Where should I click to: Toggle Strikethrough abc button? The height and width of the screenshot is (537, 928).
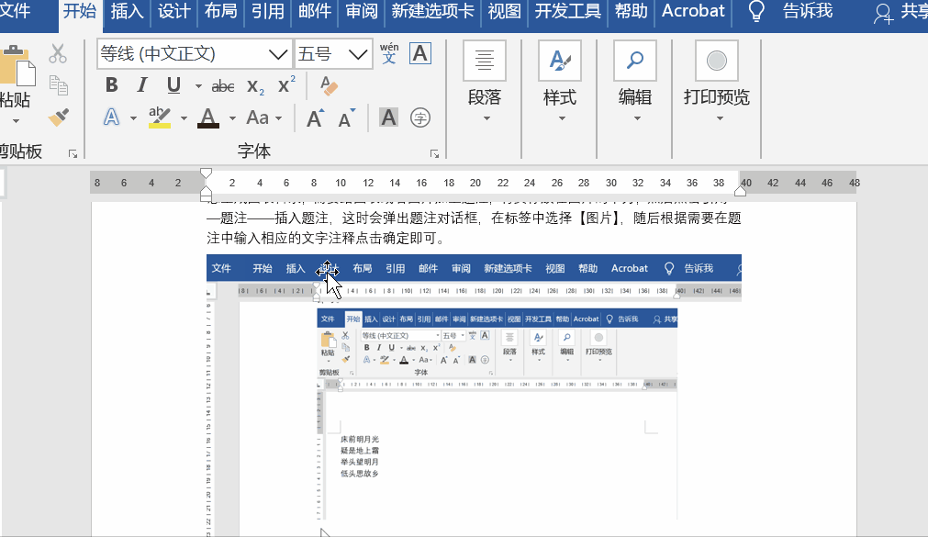(223, 86)
